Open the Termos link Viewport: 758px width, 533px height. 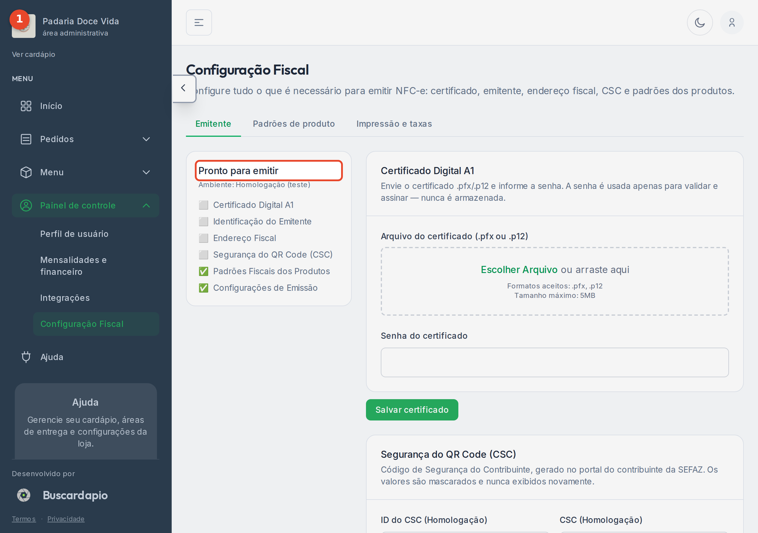pos(24,518)
